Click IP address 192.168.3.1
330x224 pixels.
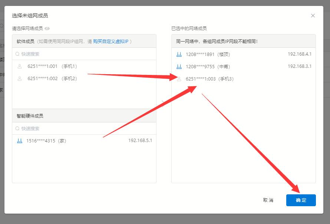[x=300, y=66]
